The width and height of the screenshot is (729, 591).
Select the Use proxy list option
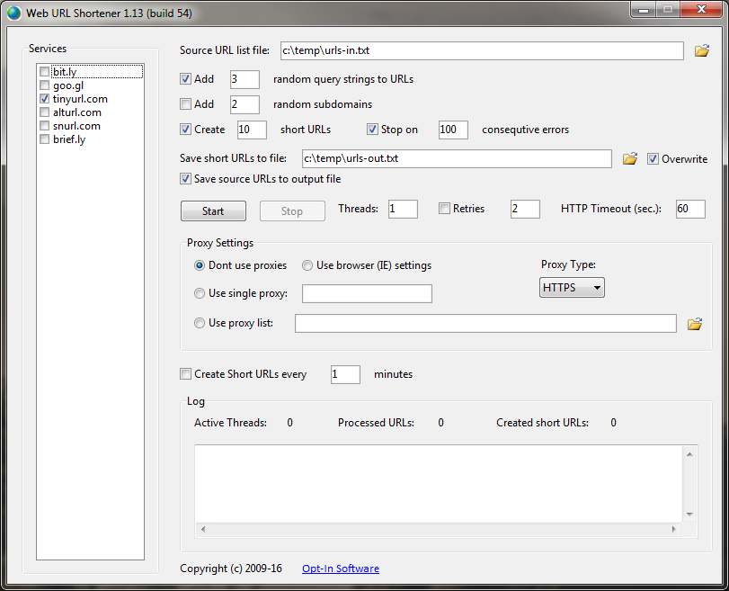pos(200,323)
